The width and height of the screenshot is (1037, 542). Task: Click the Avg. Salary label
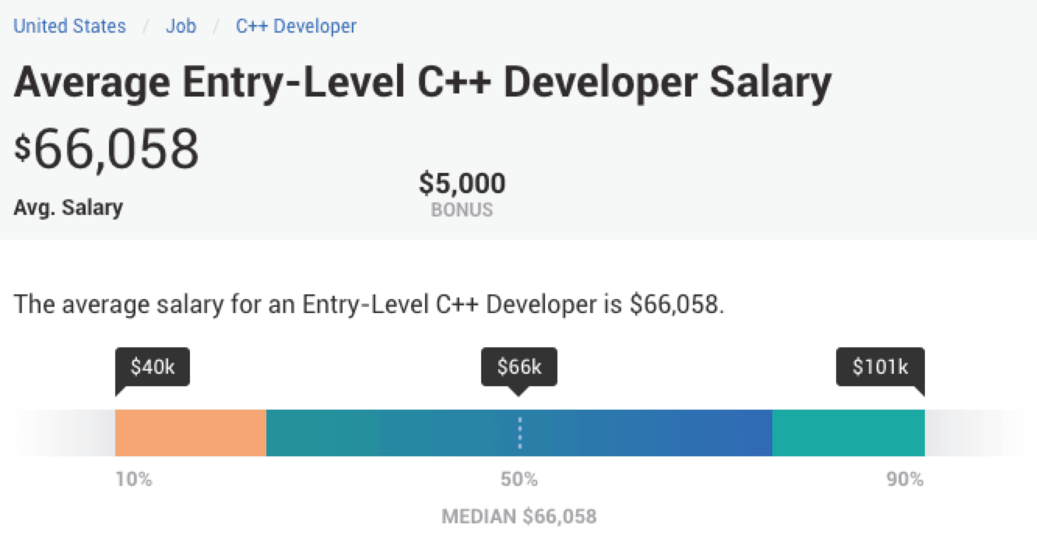(69, 208)
